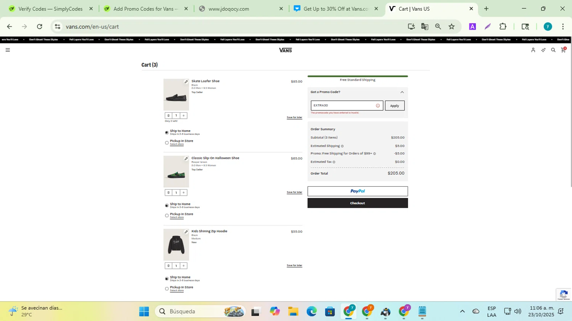This screenshot has height=321, width=572.
Task: Click the translate page icon
Action: [424, 27]
